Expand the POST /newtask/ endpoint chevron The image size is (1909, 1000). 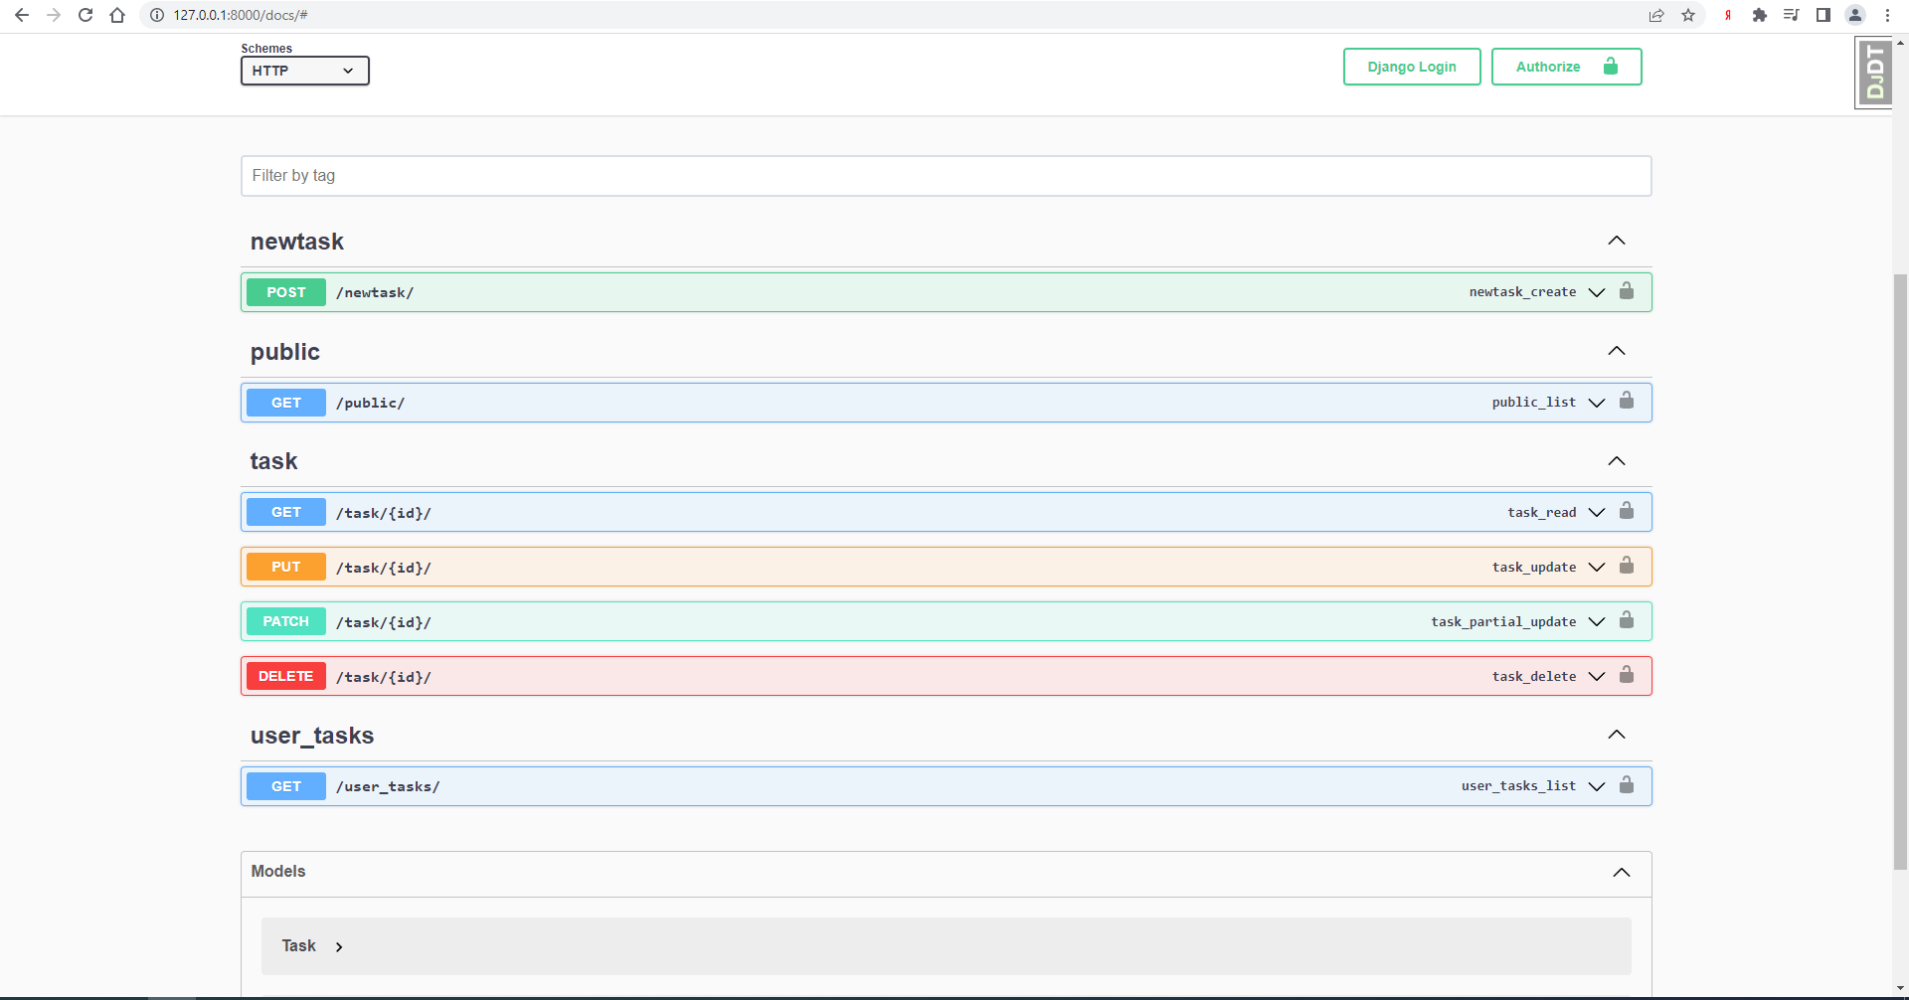point(1597,292)
